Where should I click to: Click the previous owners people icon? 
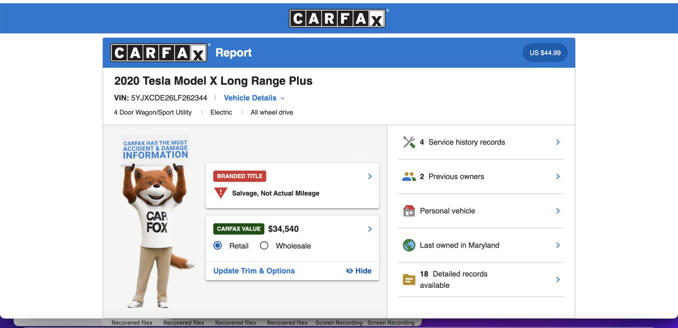[x=409, y=176]
